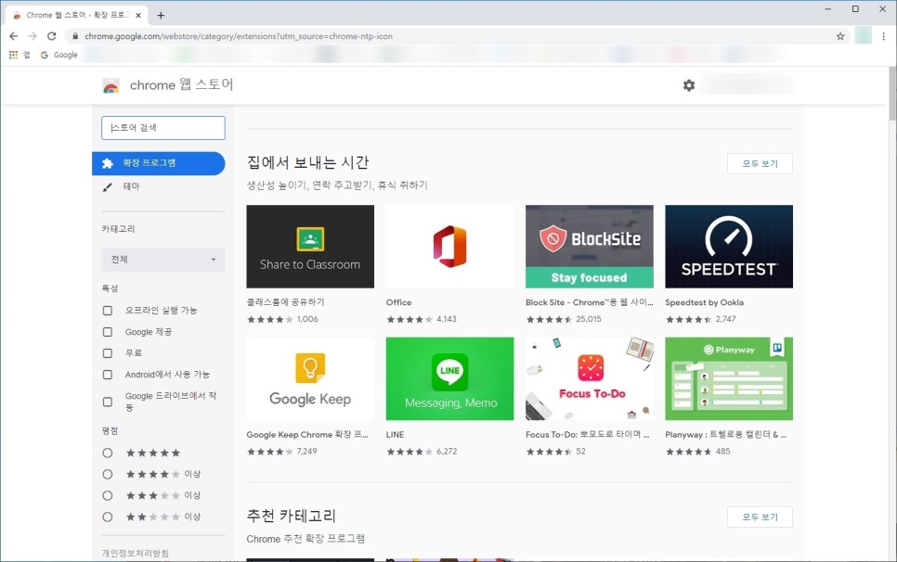Screen dimensions: 897x562
Task: Click the 개인정보처리방침 link
Action: [135, 553]
